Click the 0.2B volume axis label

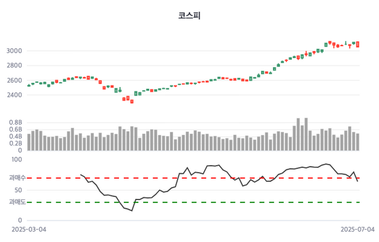coord(15,144)
